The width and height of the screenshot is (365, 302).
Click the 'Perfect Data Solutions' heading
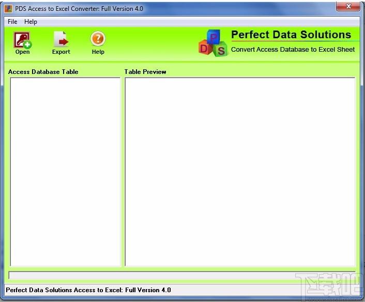291,35
